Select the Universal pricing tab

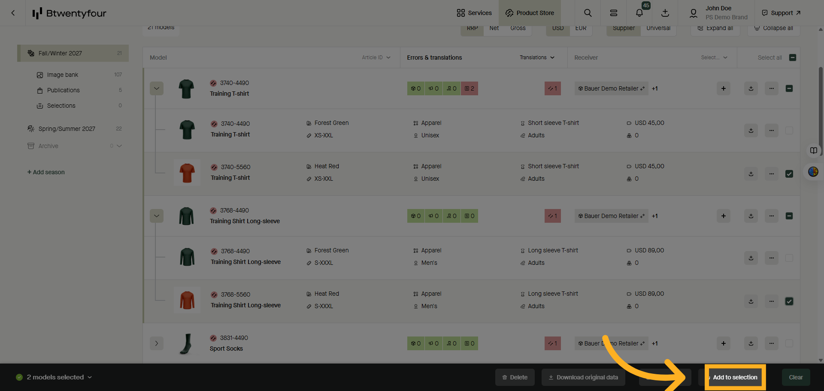tap(658, 28)
